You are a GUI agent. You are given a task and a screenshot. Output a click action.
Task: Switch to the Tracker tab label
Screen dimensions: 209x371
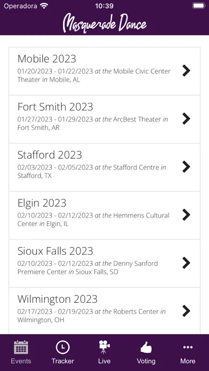pos(63,361)
